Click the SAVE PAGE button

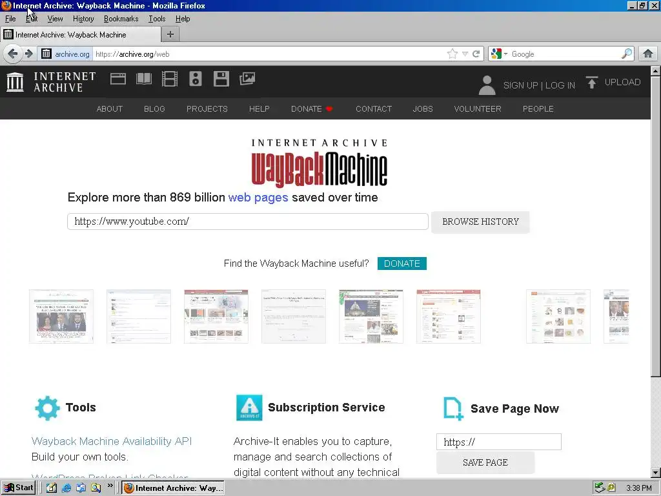pyautogui.click(x=485, y=462)
